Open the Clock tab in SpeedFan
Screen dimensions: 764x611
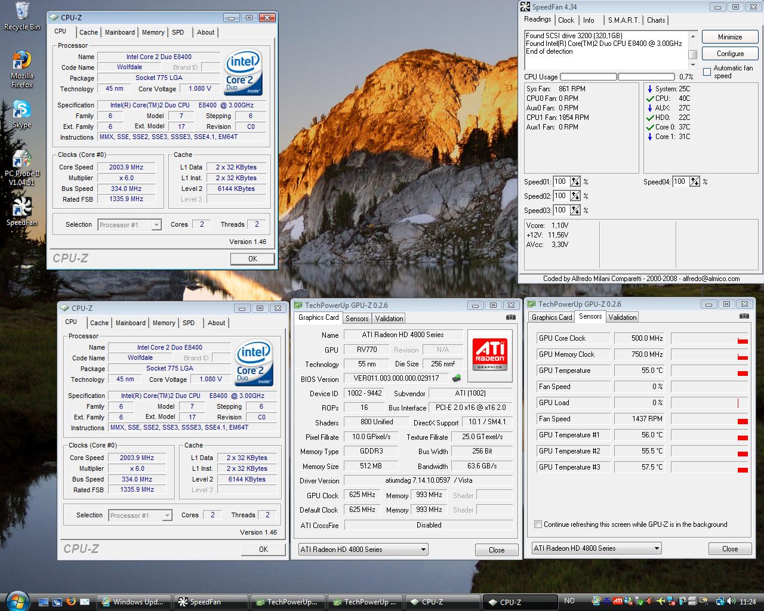click(x=566, y=20)
